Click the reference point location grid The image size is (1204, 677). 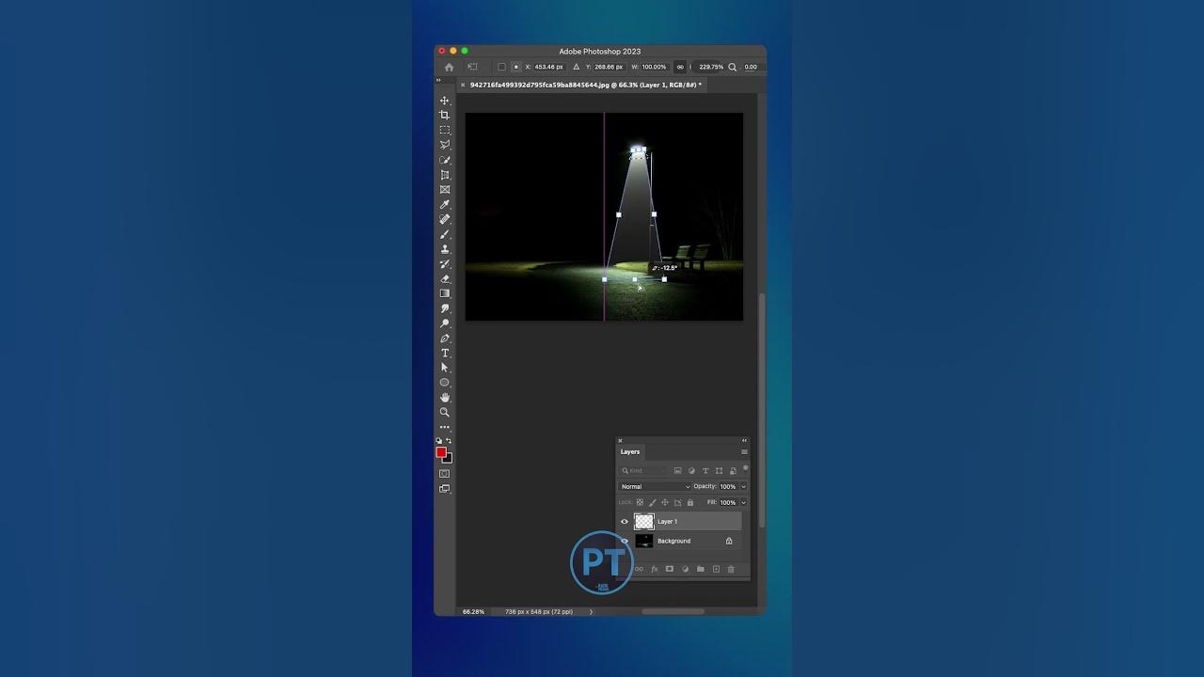click(x=515, y=67)
